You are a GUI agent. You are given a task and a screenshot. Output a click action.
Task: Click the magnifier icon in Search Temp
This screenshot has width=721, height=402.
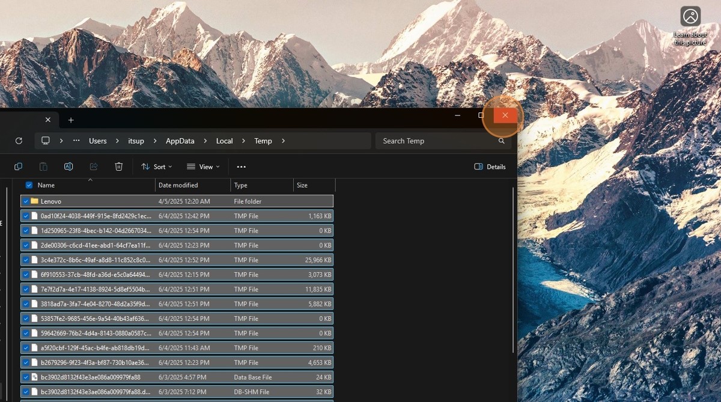(501, 141)
